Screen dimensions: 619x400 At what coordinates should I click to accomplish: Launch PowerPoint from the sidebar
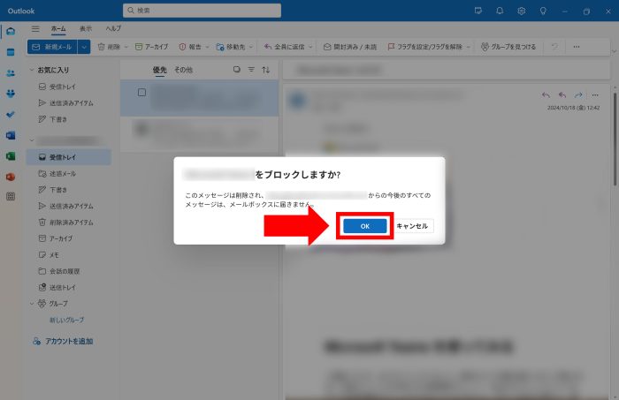(11, 177)
